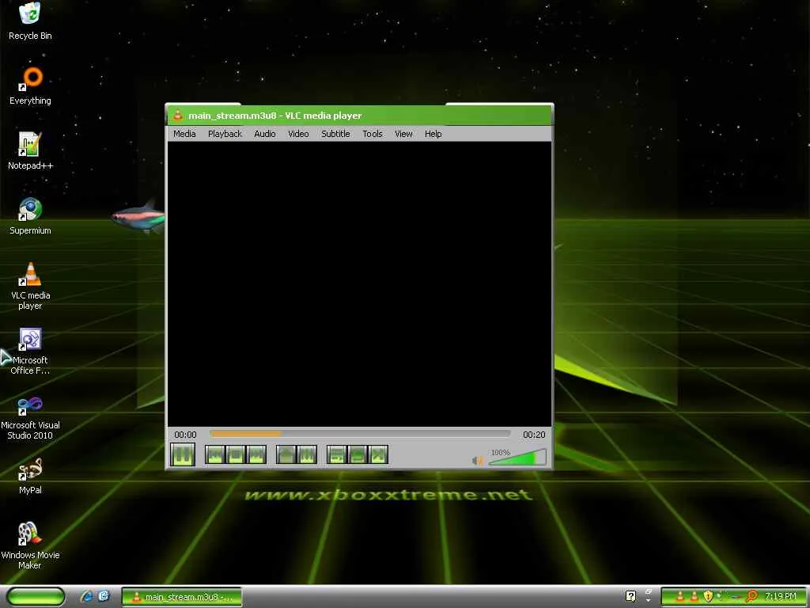Viewport: 810px width, 608px height.
Task: Click the yellow security shield tray icon
Action: [x=708, y=596]
